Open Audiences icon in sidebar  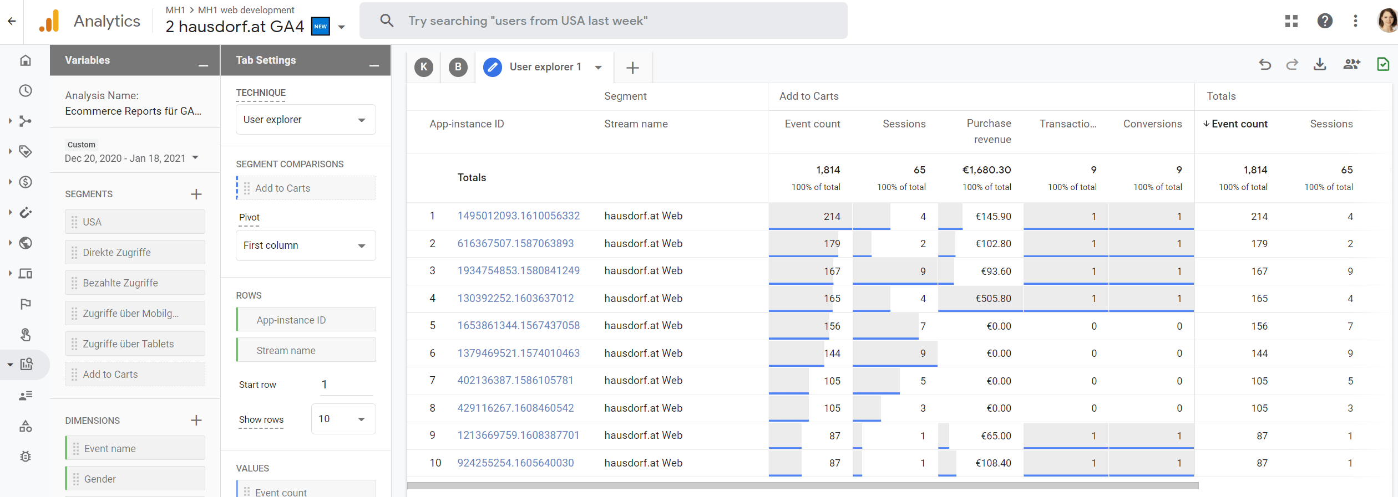[26, 396]
